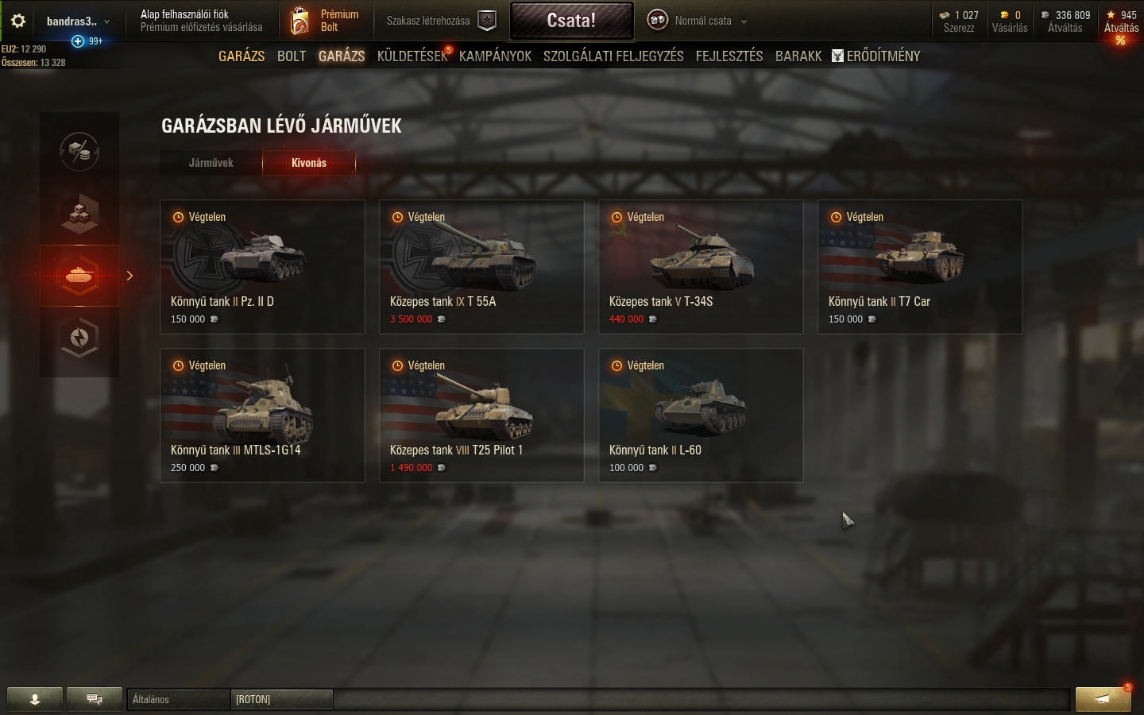Viewport: 1144px width, 715px height.
Task: Open the top sidebar conversion icon
Action: [x=79, y=150]
